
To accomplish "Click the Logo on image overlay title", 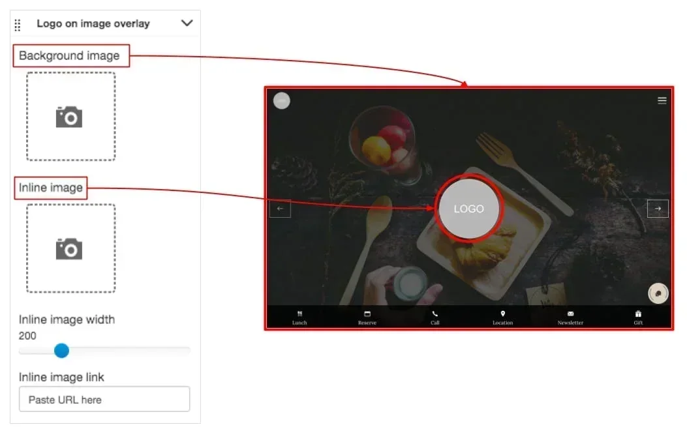I will (93, 23).
